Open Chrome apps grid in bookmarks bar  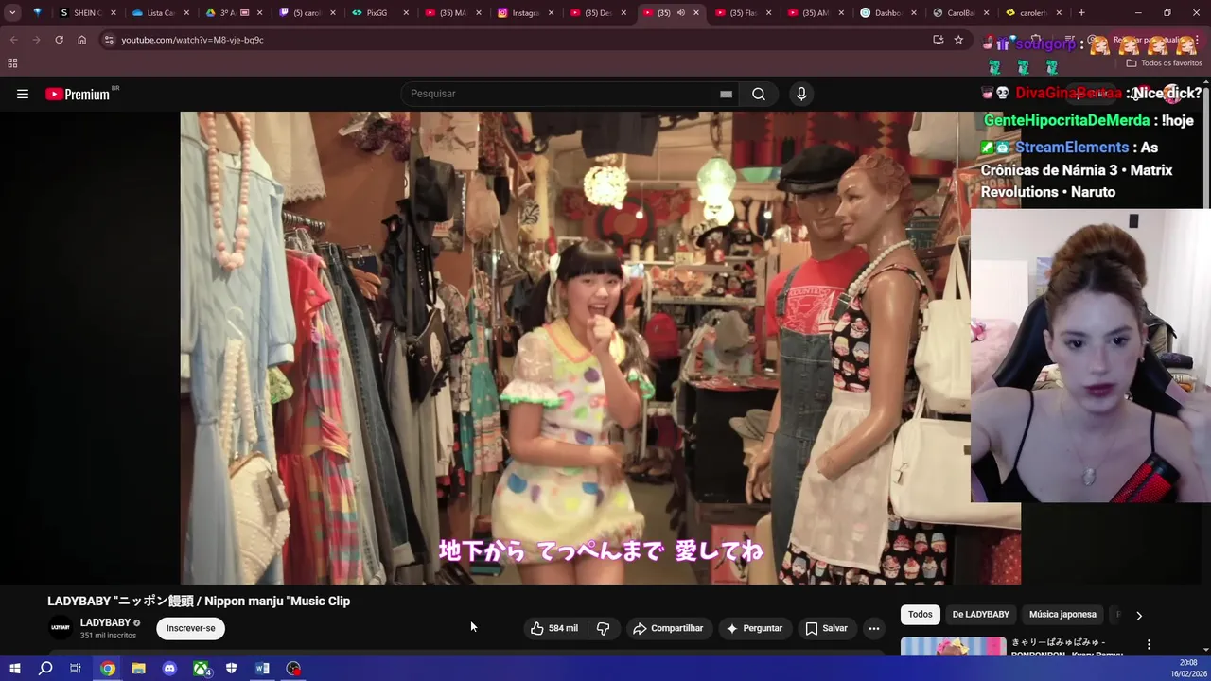click(12, 63)
